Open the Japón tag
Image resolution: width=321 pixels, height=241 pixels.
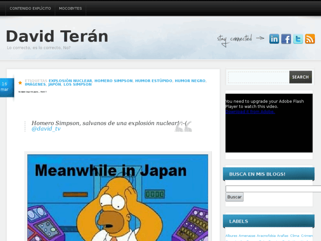coord(55,84)
